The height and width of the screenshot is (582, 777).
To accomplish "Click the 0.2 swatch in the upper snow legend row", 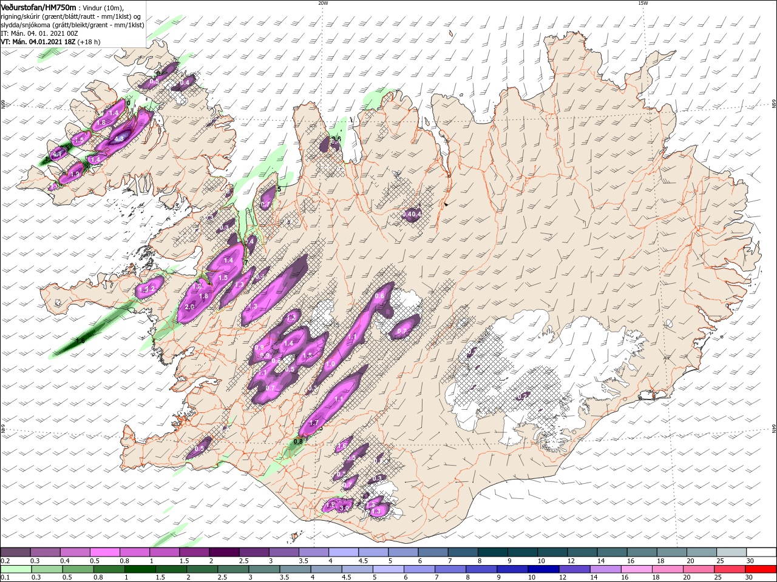I will (x=15, y=552).
